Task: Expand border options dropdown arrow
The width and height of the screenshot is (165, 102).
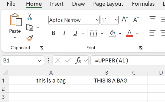Action: coord(102,33)
